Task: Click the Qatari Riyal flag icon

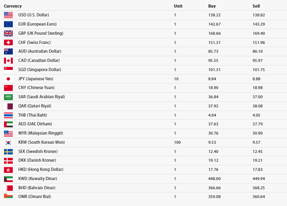Action: (8, 106)
